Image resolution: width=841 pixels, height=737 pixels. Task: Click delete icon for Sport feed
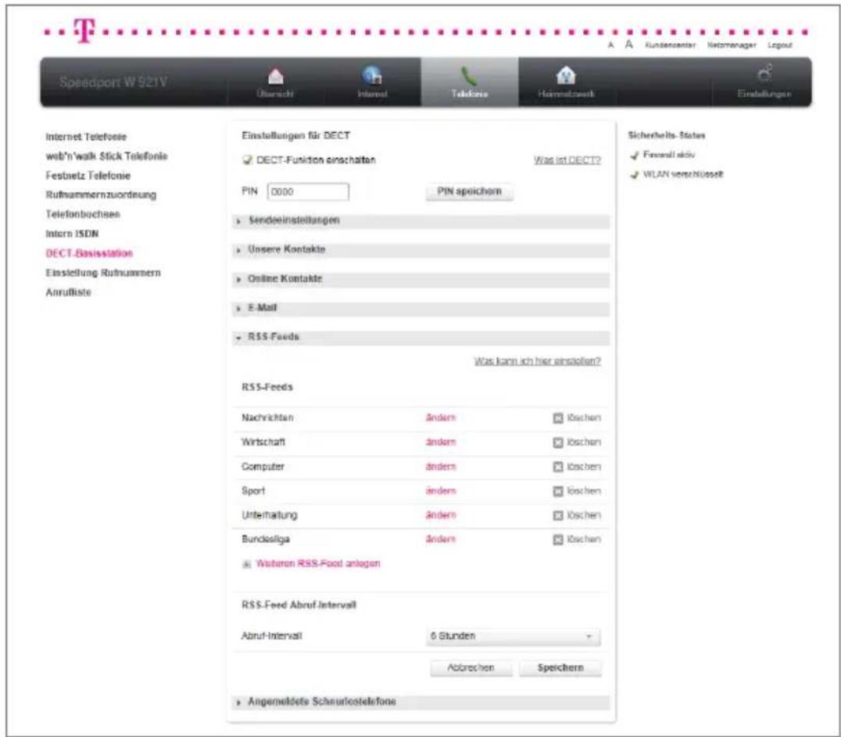(x=558, y=491)
